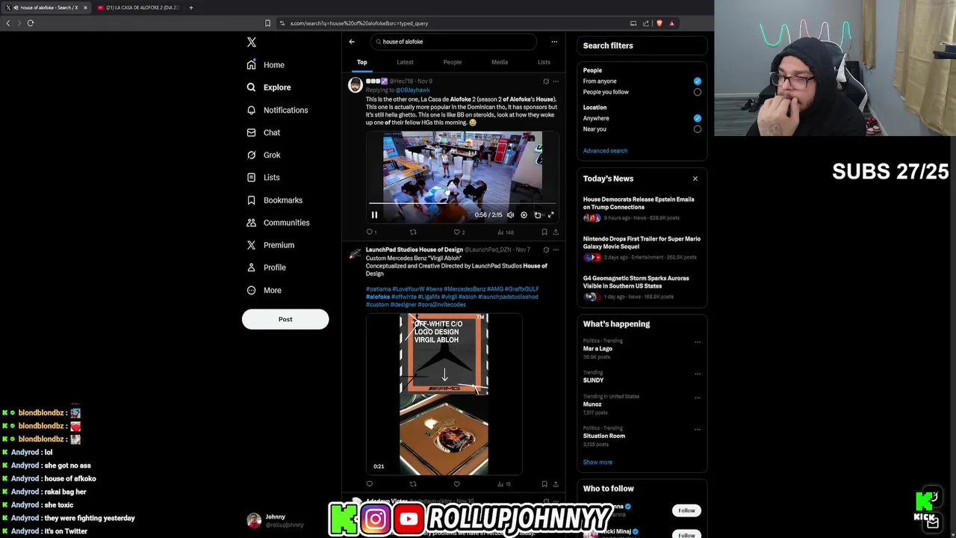Repost the Hec718 post

[412, 232]
